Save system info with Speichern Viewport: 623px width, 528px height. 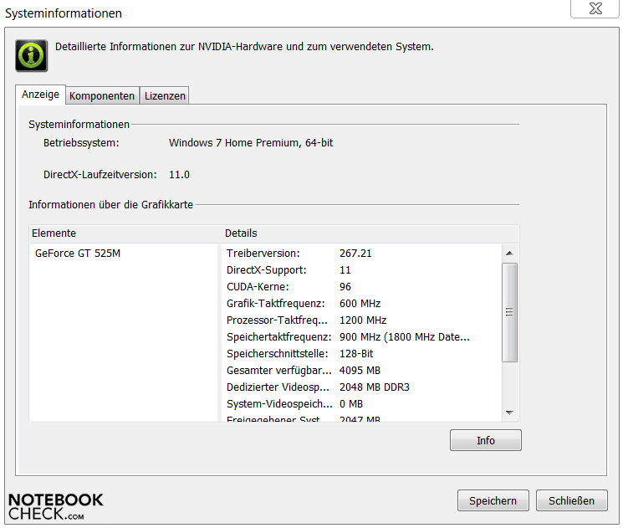point(493,500)
